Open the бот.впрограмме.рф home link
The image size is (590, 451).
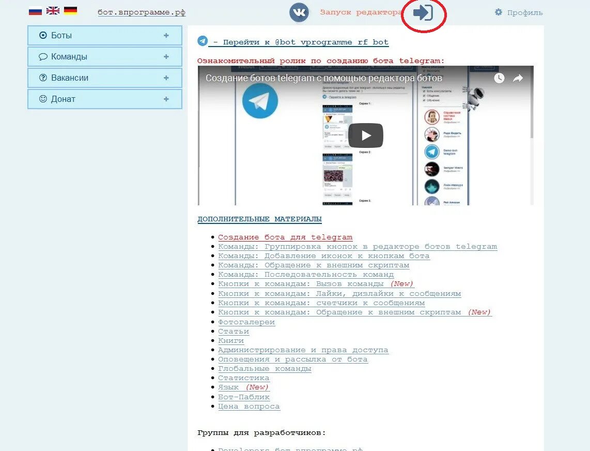point(142,12)
